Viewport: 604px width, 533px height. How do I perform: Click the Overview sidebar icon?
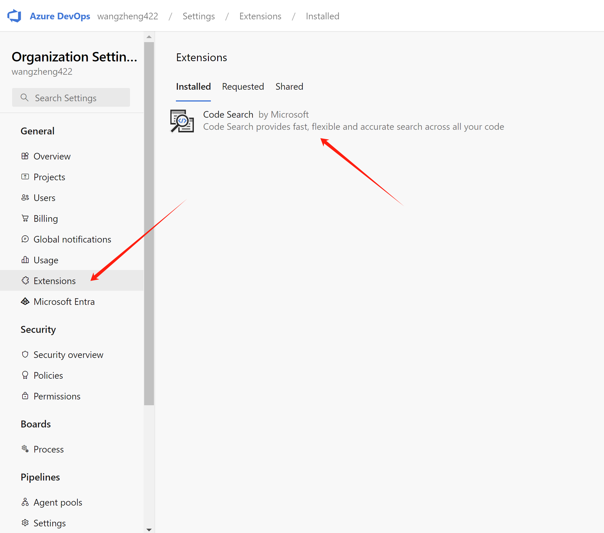(25, 156)
